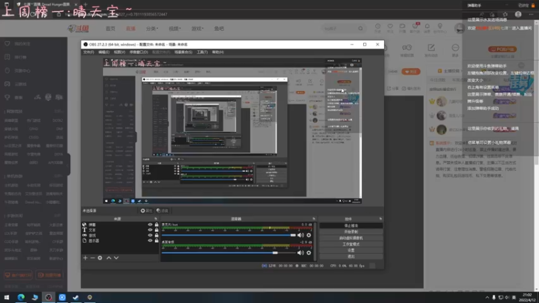Expand 游戏 dropdown in Douyu navigation
Screen dimensions: 539x303
(197, 28)
